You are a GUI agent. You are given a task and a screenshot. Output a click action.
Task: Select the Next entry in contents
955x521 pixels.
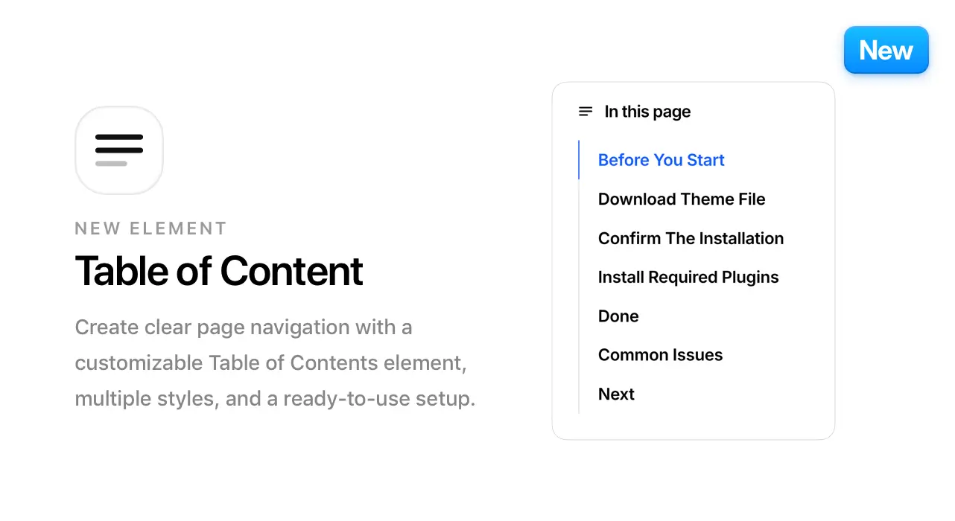pyautogui.click(x=616, y=394)
